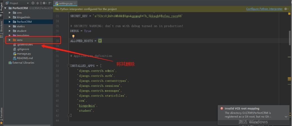Click the crm folder icon
The height and width of the screenshot is (126, 292).
point(15,13)
